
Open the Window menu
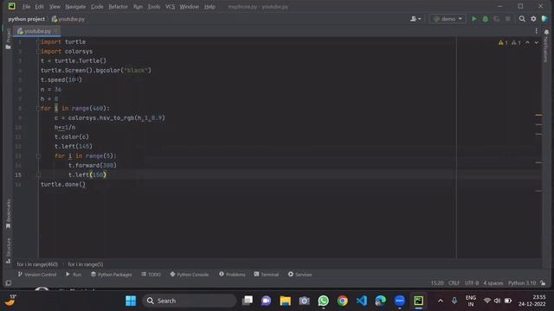[189, 6]
